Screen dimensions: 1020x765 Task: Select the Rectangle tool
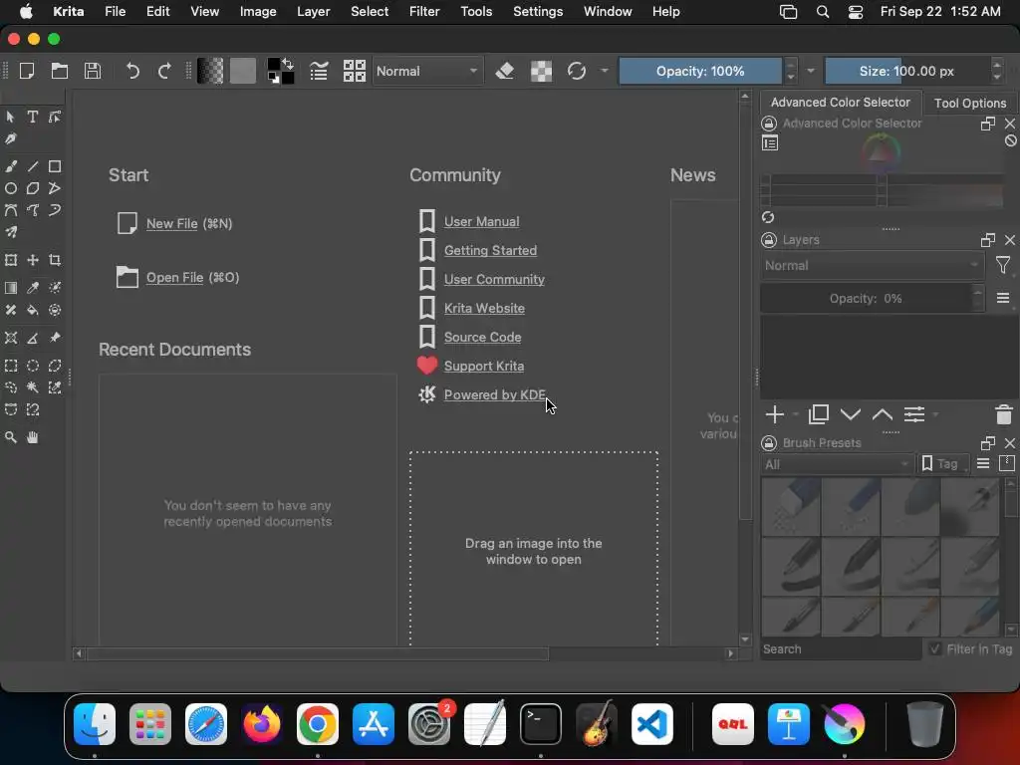coord(55,166)
